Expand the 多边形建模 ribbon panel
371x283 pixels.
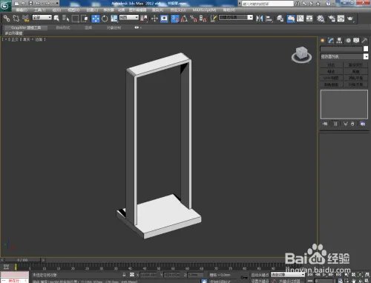coord(14,33)
